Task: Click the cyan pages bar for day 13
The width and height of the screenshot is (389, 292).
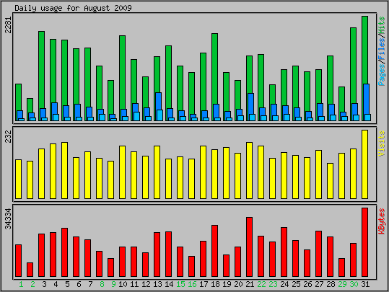Action: tap(160, 115)
